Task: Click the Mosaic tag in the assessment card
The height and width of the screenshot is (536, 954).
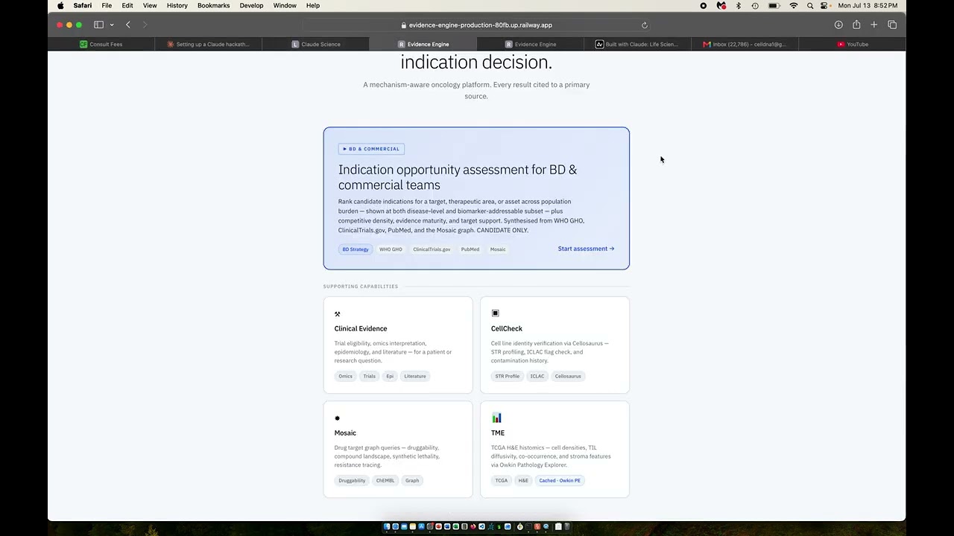Action: (x=498, y=249)
